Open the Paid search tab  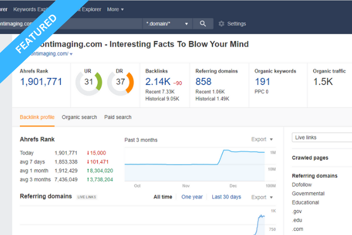tap(118, 117)
